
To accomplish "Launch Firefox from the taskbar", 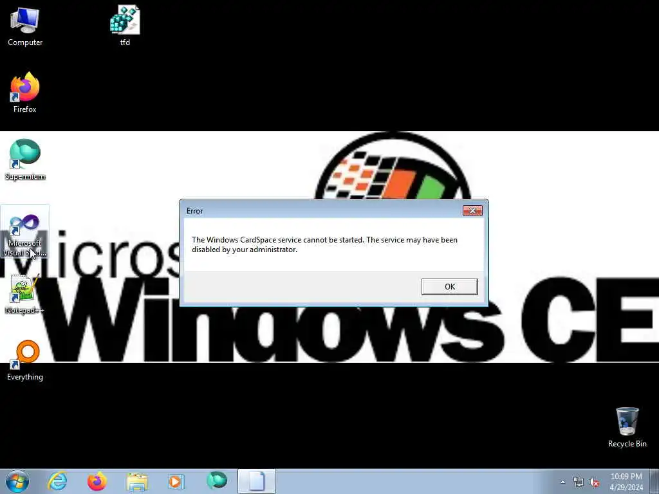I will click(97, 481).
